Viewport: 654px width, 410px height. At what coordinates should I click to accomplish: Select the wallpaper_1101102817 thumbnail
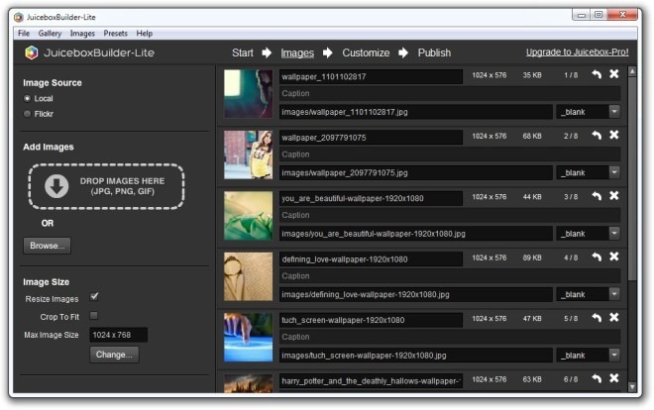click(x=248, y=94)
